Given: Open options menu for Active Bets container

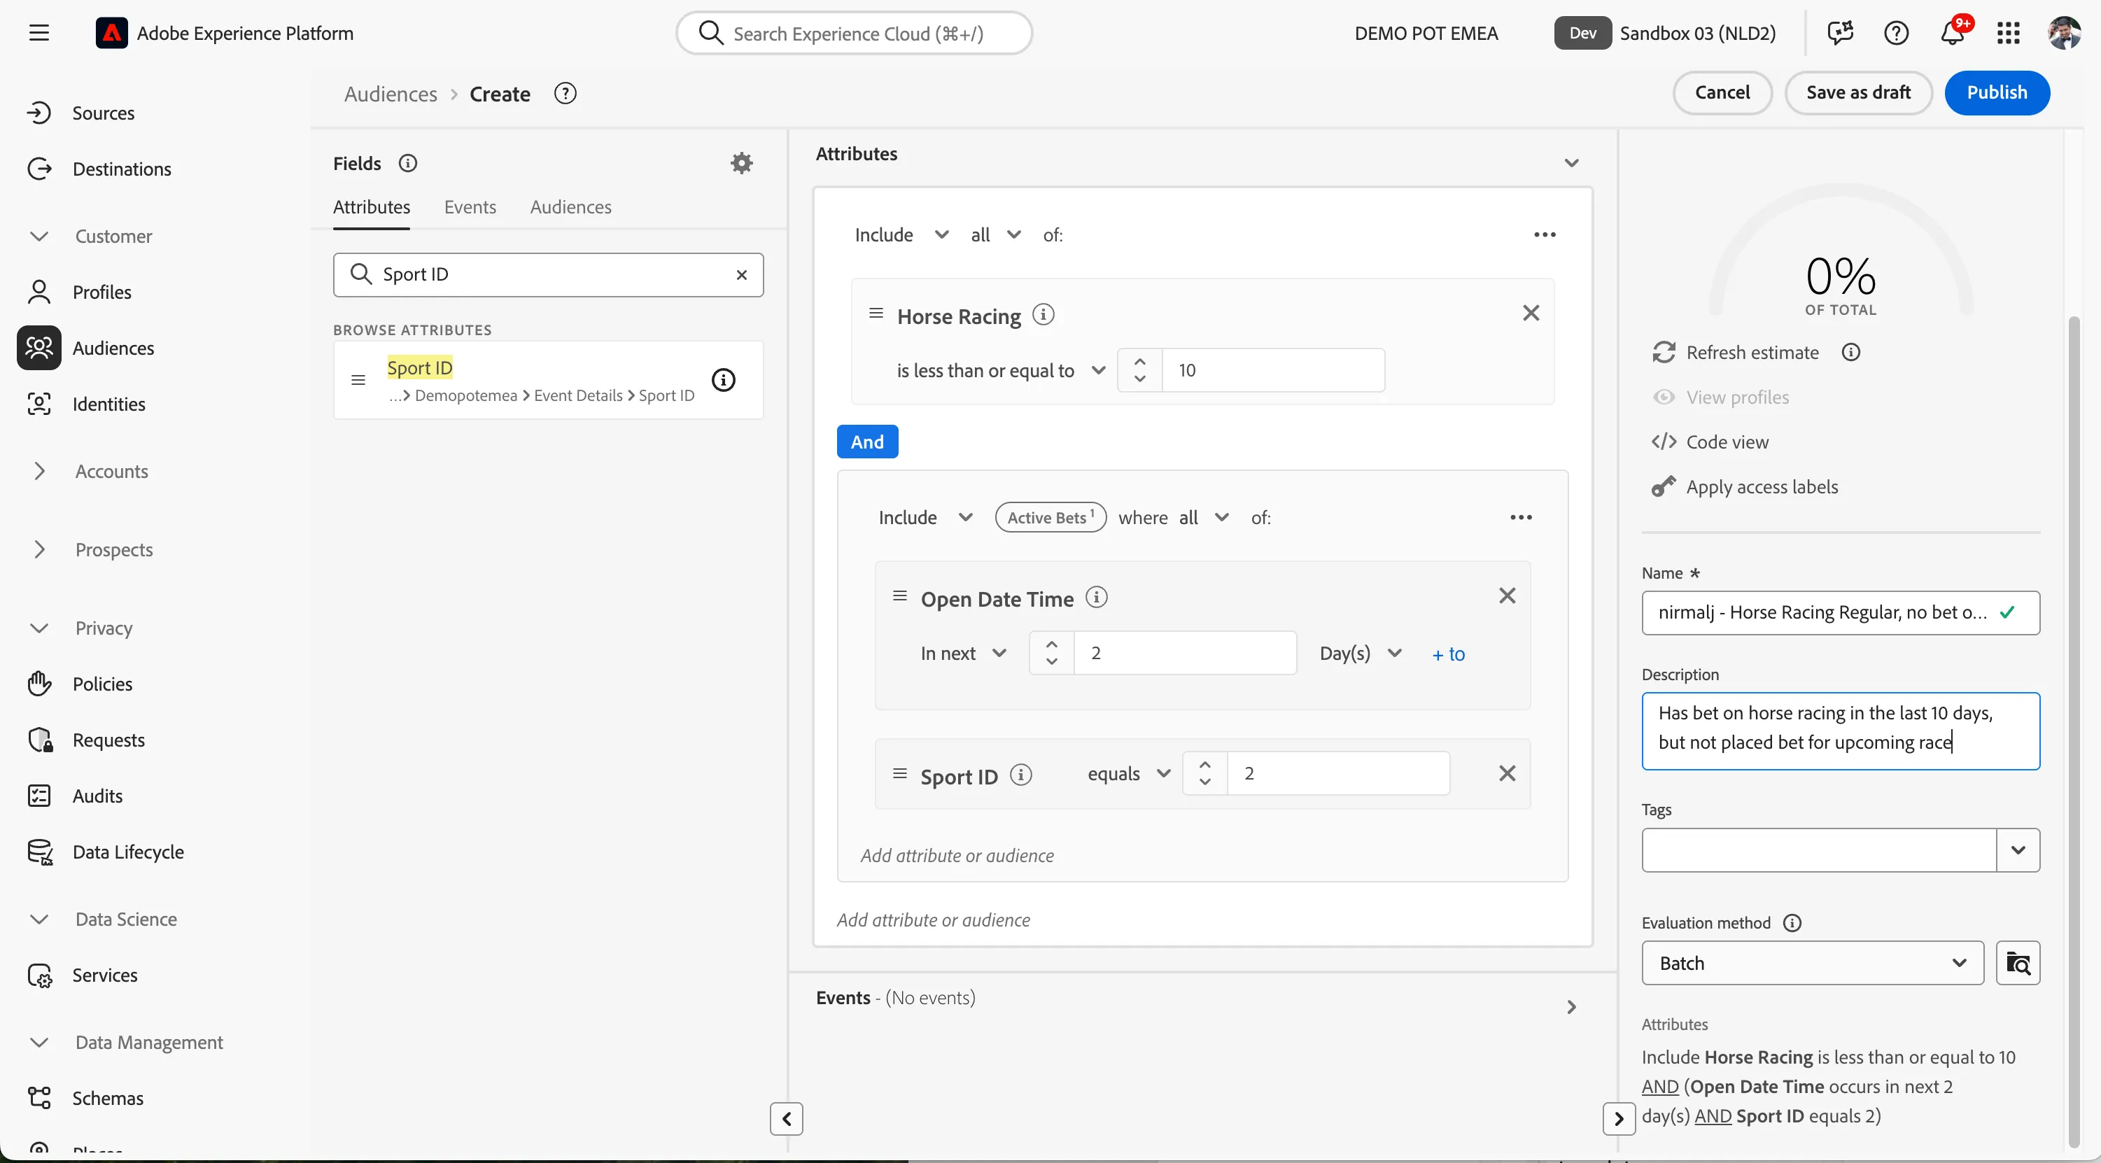Looking at the screenshot, I should coord(1521,518).
